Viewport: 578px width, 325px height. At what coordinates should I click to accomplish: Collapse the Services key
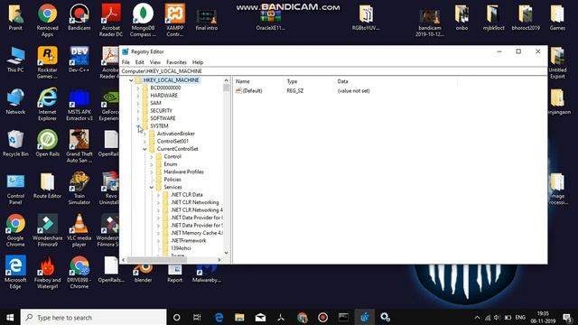pos(152,187)
